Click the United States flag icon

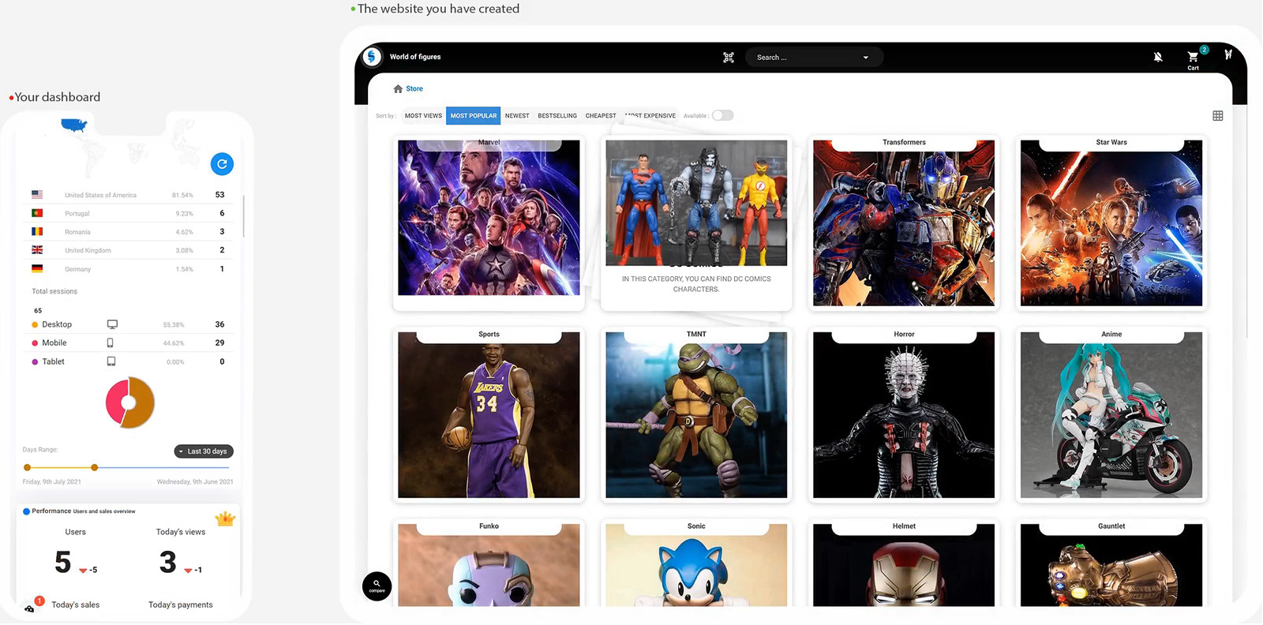coord(37,194)
